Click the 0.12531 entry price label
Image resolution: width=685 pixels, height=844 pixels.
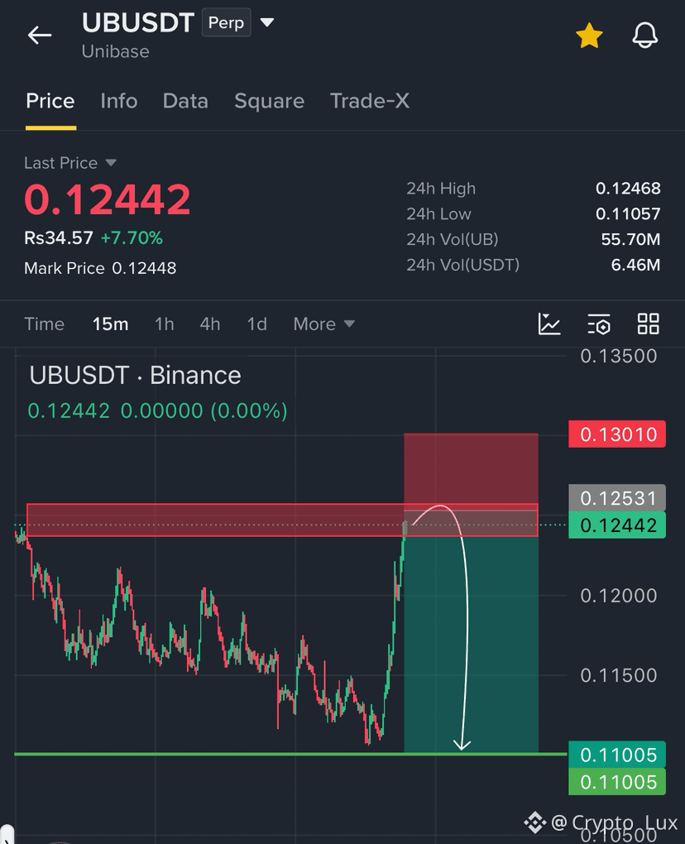(x=617, y=498)
